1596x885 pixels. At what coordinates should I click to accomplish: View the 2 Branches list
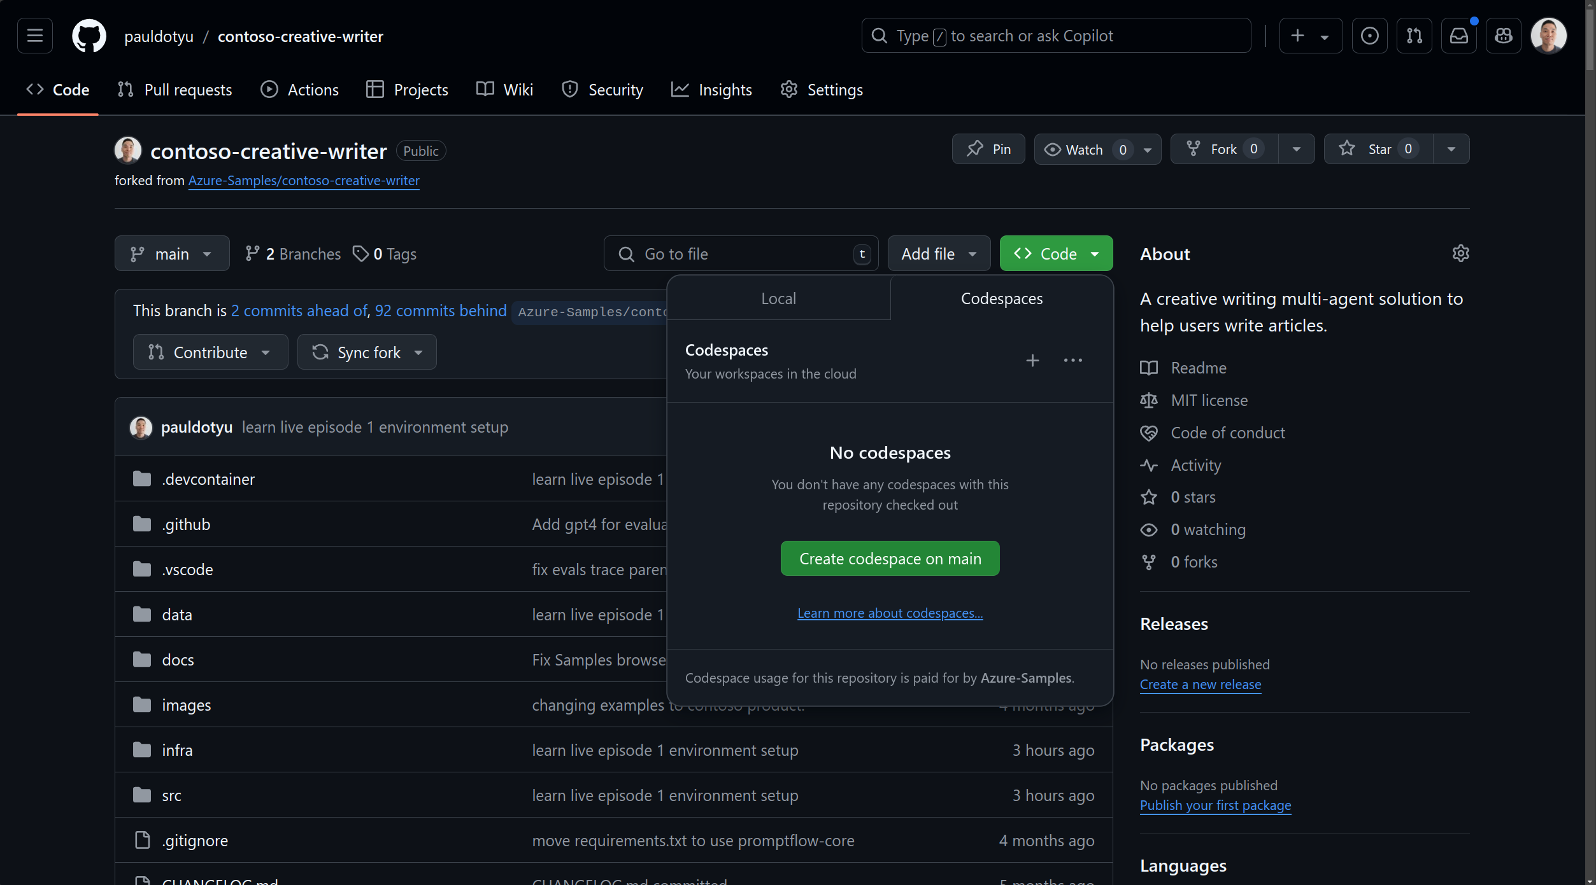tap(293, 254)
